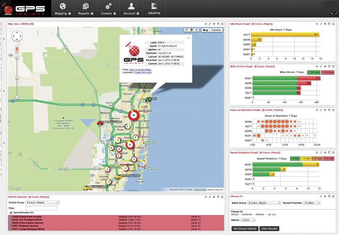Click the Clear Results button
The height and width of the screenshot is (235, 339).
(269, 229)
